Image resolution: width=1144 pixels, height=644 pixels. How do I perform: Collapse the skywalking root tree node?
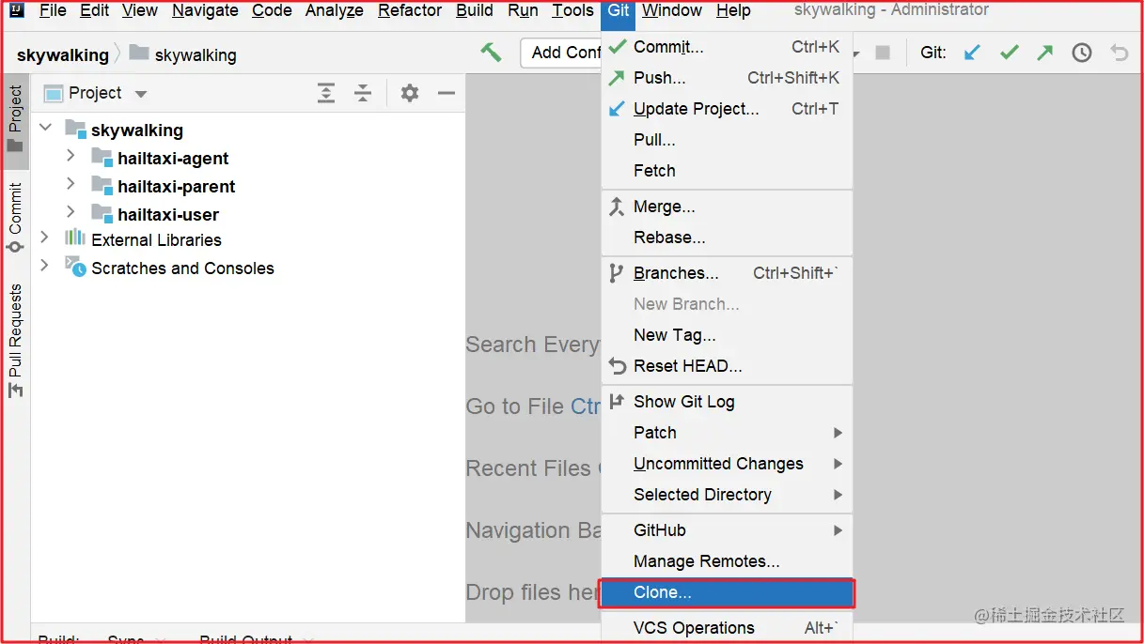45,126
